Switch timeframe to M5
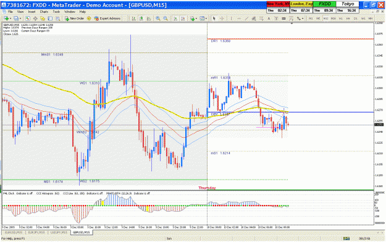The image size is (386, 242). coord(318,19)
